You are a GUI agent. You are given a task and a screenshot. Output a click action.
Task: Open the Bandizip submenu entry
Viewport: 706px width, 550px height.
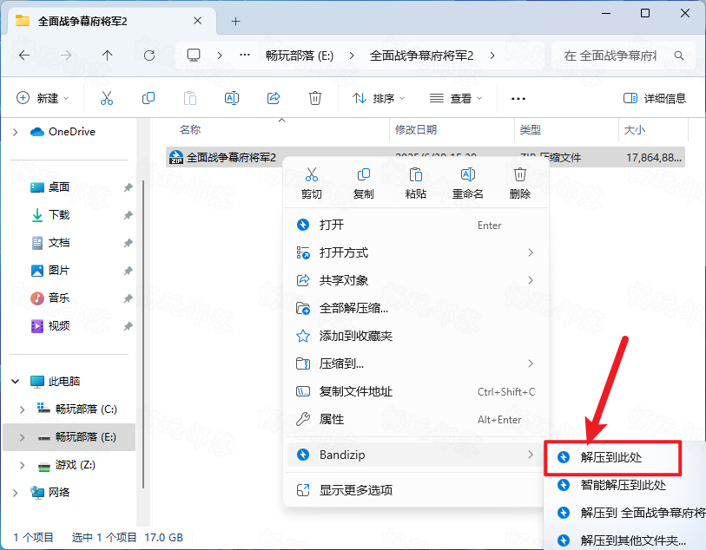pyautogui.click(x=416, y=455)
